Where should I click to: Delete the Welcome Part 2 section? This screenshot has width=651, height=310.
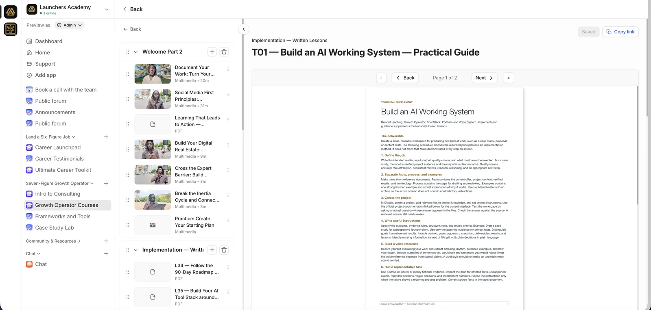[224, 52]
